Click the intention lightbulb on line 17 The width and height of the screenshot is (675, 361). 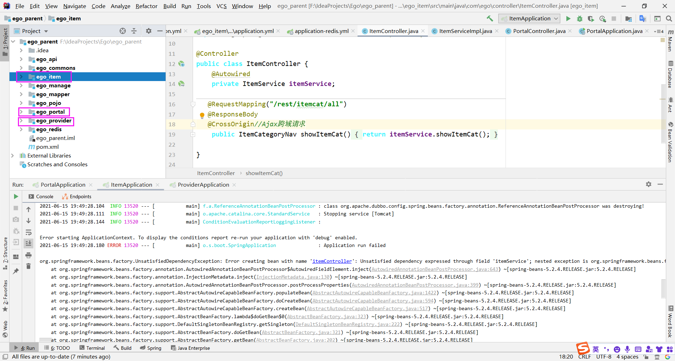[202, 115]
